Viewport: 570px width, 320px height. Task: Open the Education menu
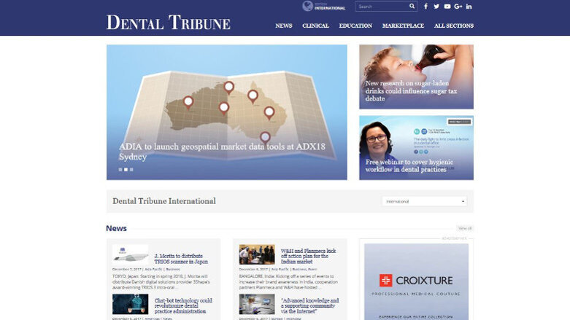tap(355, 26)
